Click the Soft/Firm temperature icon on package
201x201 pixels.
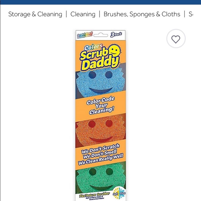coord(119,193)
